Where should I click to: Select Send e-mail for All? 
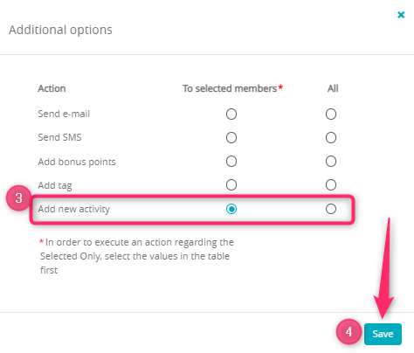pos(331,114)
